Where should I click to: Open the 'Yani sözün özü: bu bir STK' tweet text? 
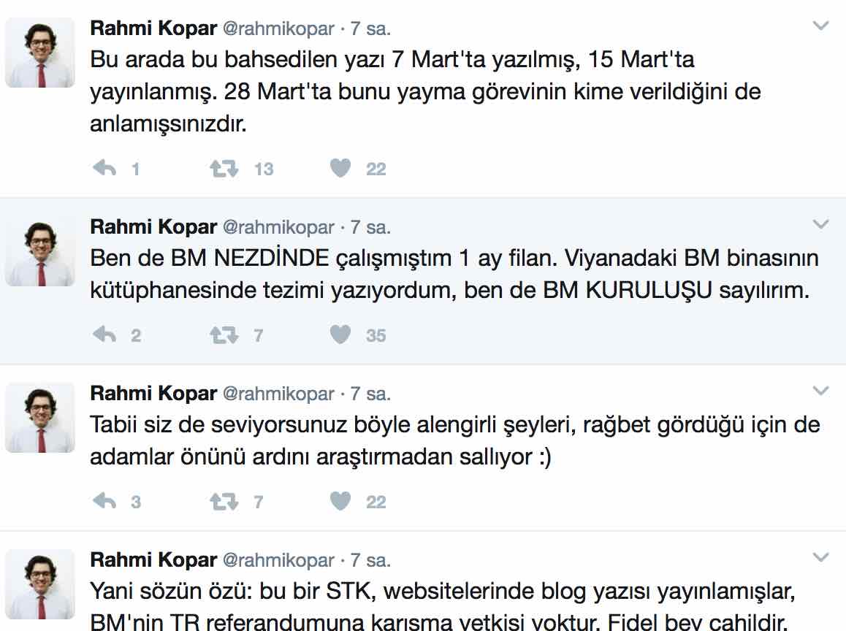(443, 607)
